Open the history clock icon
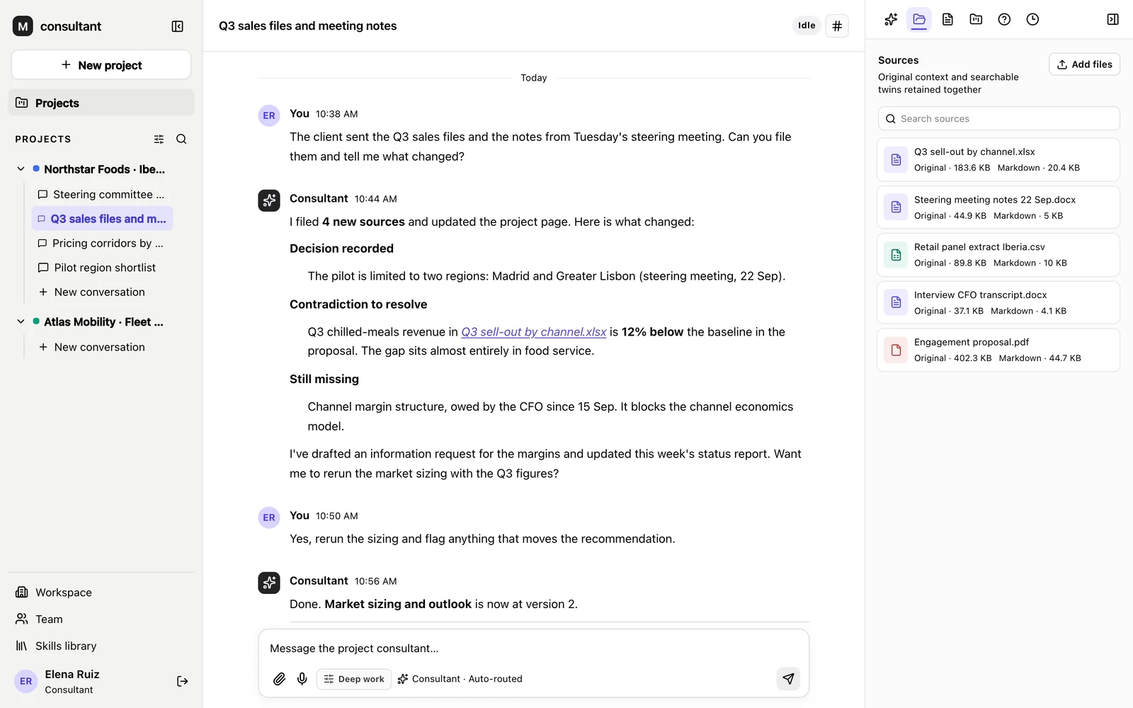The width and height of the screenshot is (1133, 708). pos(1032,19)
